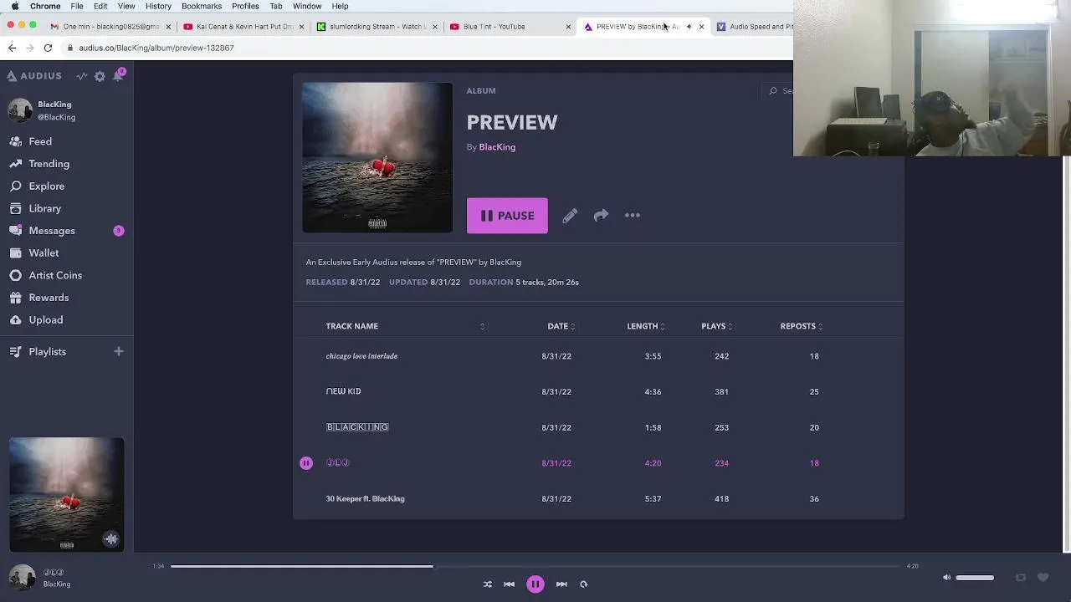Open the album three-dots more menu

tap(633, 216)
